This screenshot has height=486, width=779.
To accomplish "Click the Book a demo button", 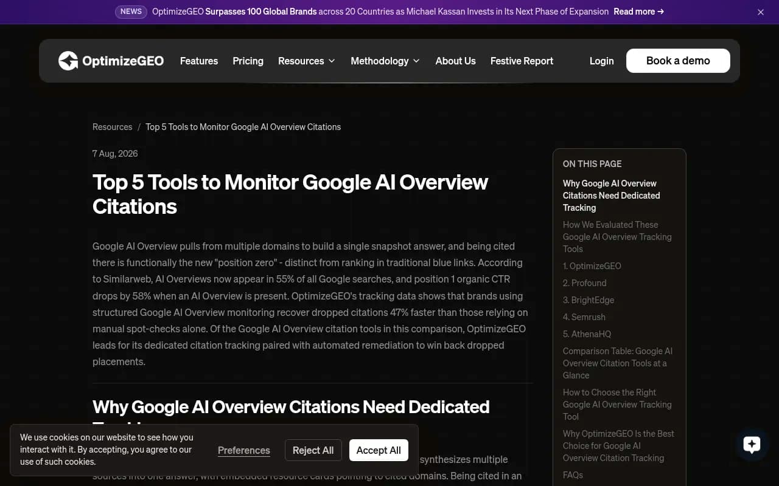I will click(x=678, y=61).
